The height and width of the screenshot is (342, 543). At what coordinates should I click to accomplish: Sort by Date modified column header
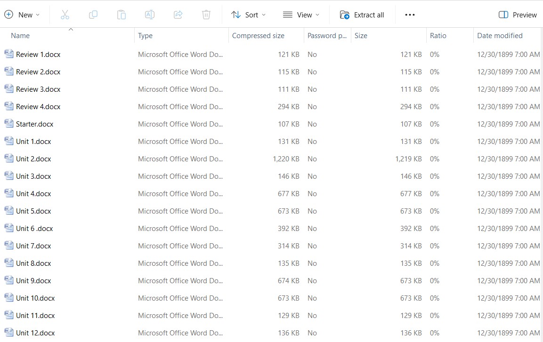500,36
